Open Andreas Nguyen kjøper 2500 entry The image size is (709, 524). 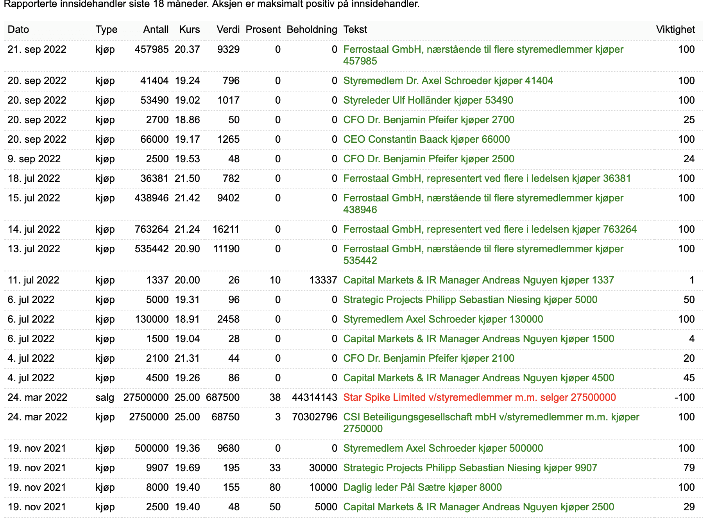coord(479,507)
